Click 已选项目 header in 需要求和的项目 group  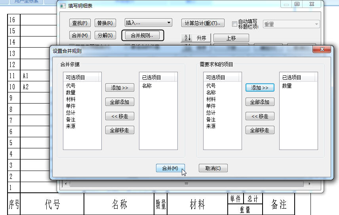[x=297, y=77]
